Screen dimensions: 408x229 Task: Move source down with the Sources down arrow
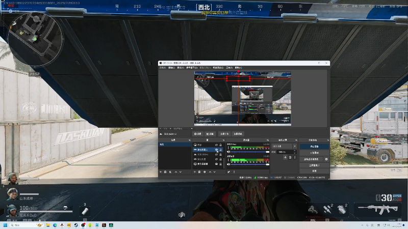click(x=214, y=172)
